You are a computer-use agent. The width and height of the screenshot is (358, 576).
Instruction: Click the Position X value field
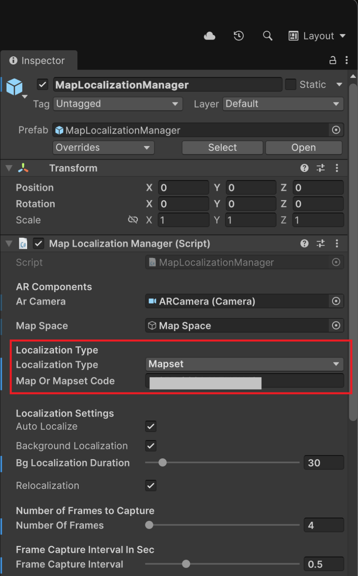coord(184,188)
